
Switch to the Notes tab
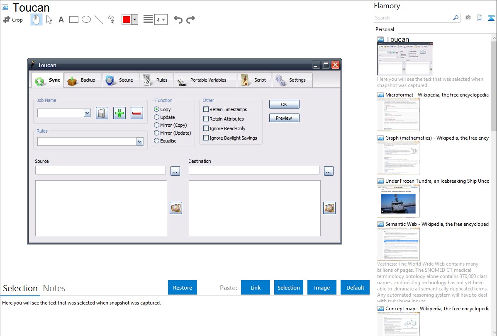(54, 288)
